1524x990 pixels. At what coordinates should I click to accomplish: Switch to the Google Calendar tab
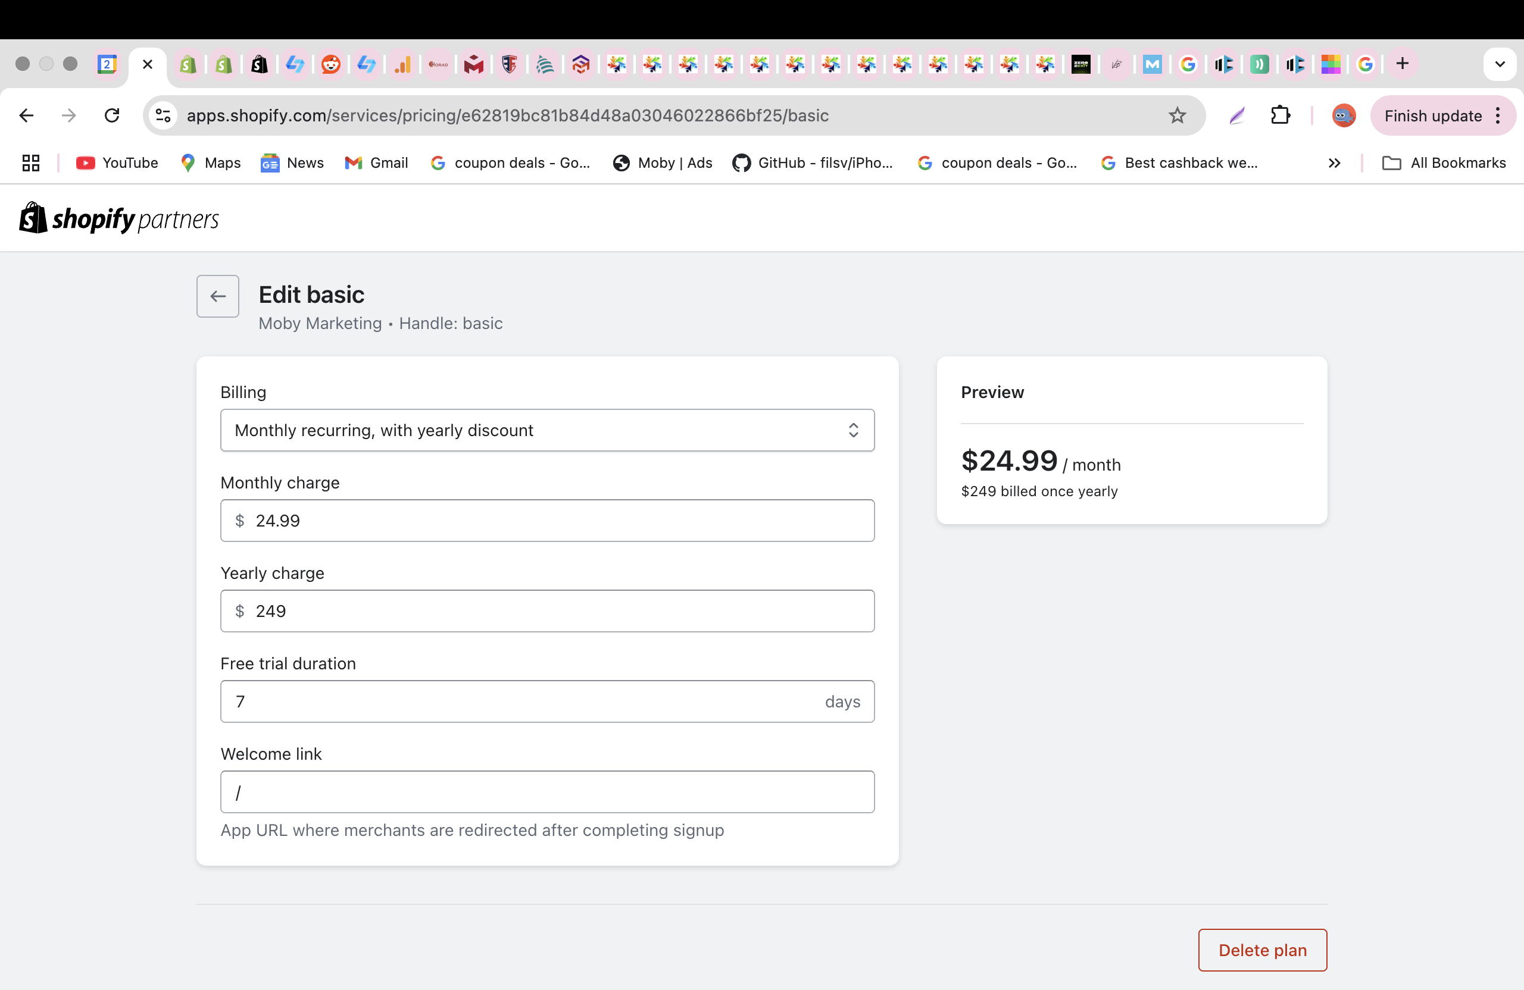pos(107,63)
